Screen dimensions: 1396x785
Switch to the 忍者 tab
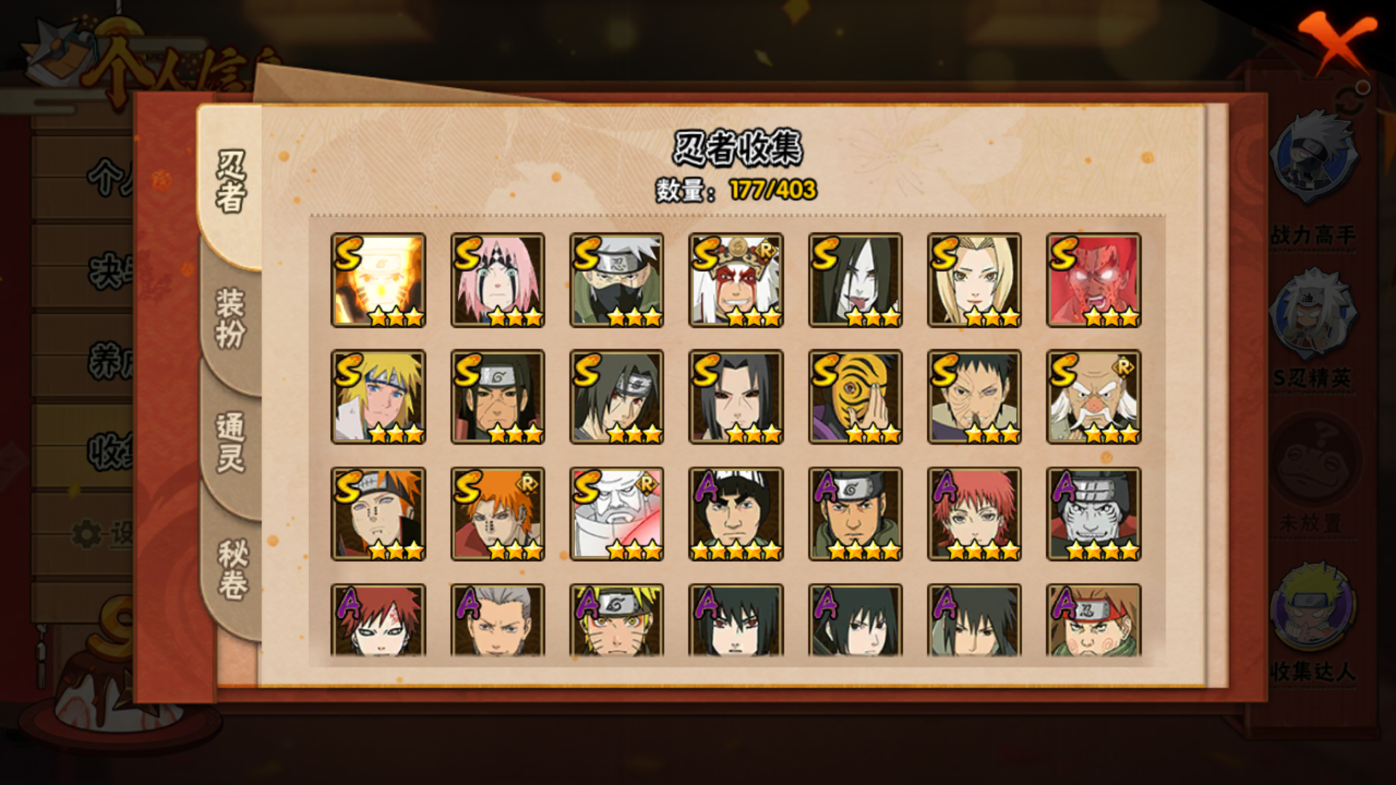(x=230, y=183)
